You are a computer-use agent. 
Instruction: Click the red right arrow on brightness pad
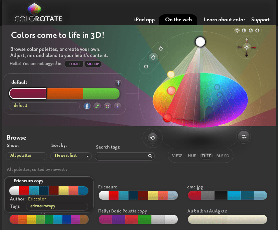(254, 47)
